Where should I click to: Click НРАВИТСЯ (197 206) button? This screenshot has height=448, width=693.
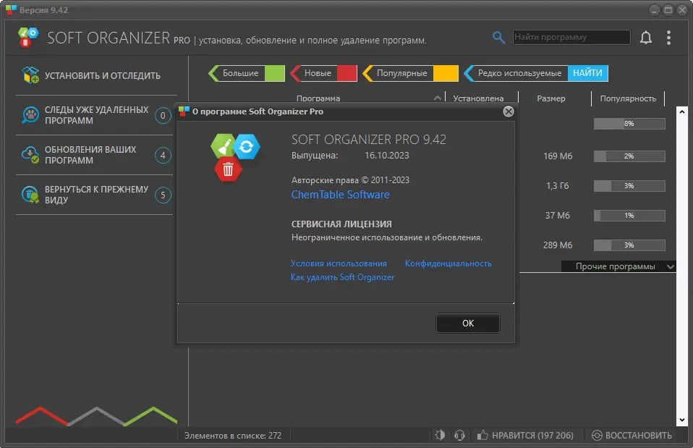525,435
